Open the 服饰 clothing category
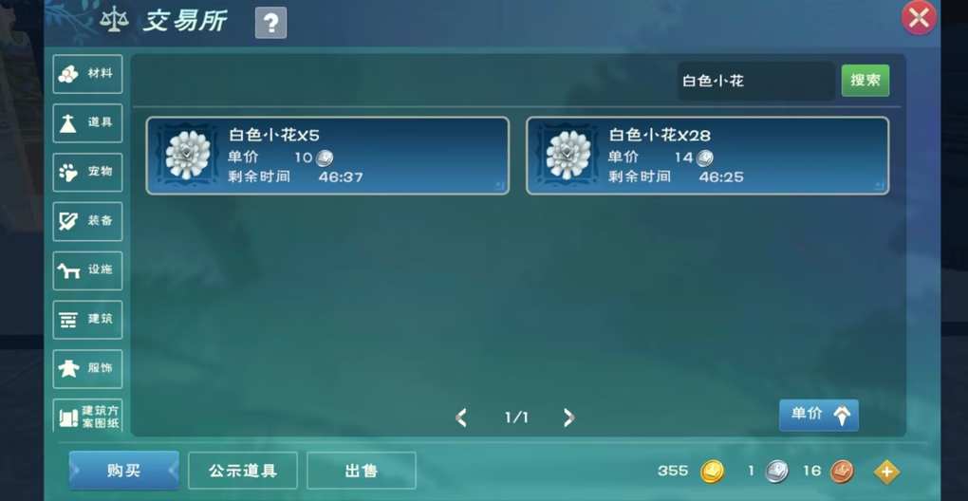Viewport: 968px width, 501px height. 87,369
